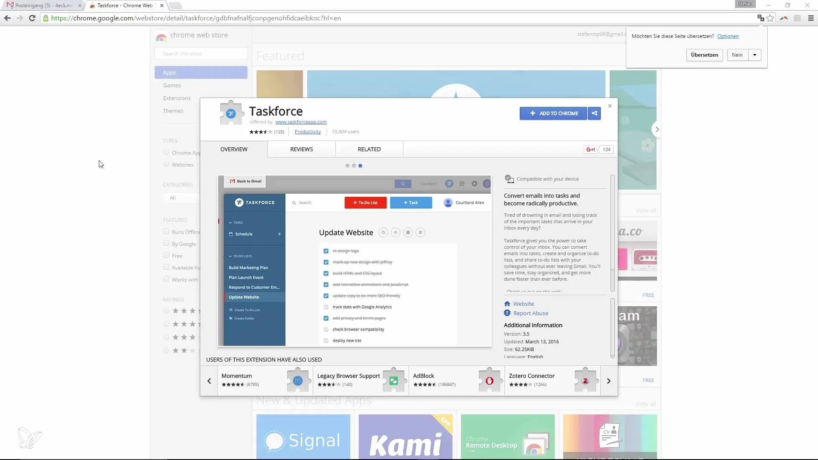
Task: Click the browser Forward arrow
Action: click(20, 18)
